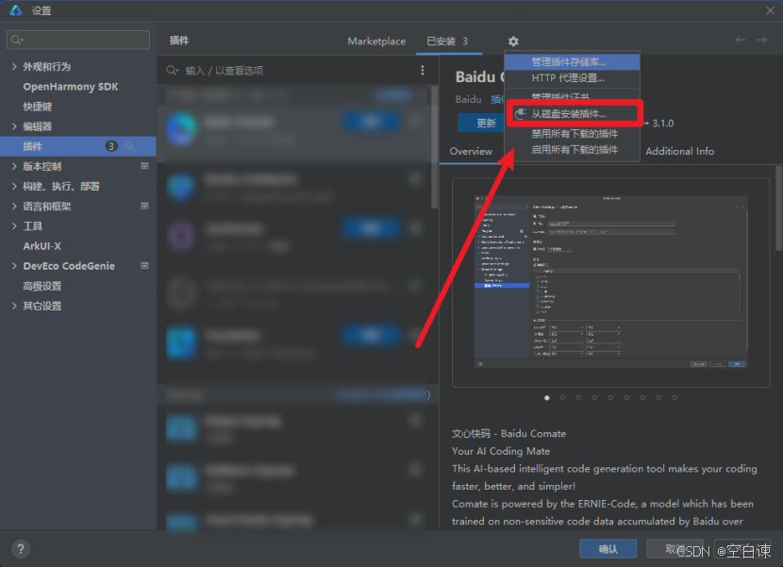Screen dimensions: 783x567
Task: Expand the 语言和框架 group
Action: (x=14, y=207)
